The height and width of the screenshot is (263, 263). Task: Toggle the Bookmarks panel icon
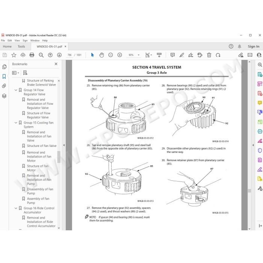[4, 77]
